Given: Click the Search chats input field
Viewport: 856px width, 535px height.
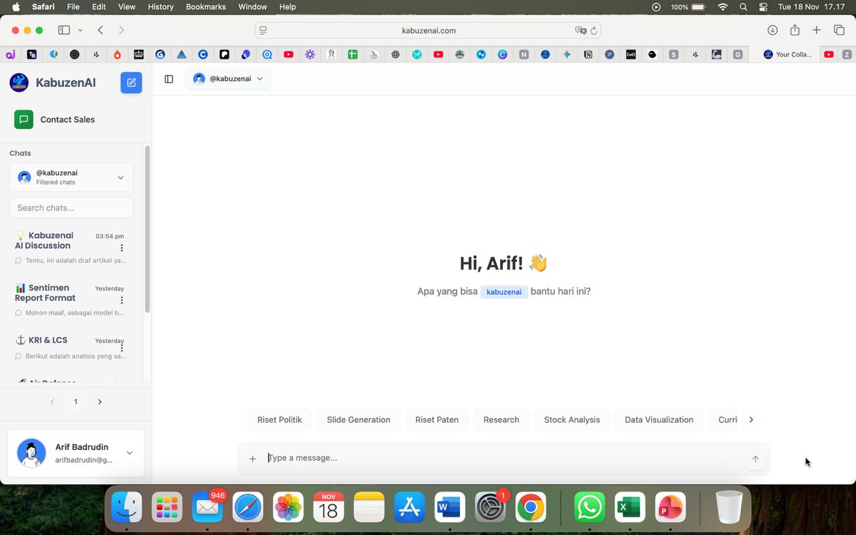Looking at the screenshot, I should pyautogui.click(x=71, y=208).
